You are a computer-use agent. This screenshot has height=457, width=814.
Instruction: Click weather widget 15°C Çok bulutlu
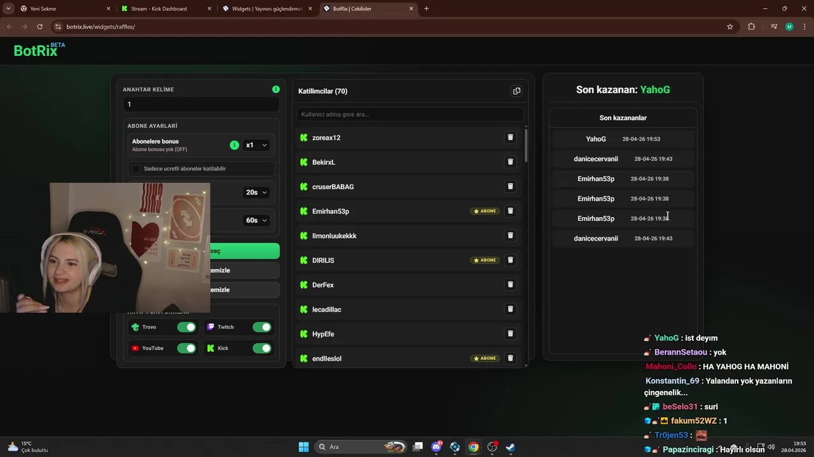(27, 447)
